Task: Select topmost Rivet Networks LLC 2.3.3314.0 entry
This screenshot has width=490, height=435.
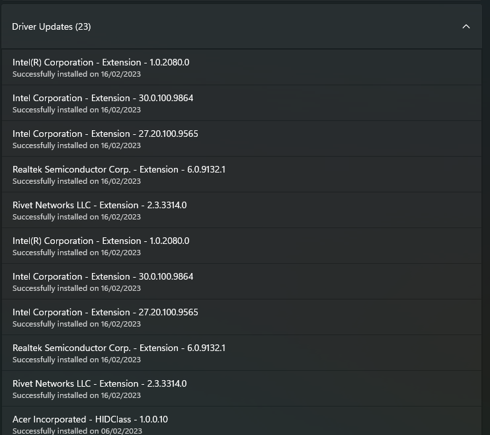Action: [241, 210]
